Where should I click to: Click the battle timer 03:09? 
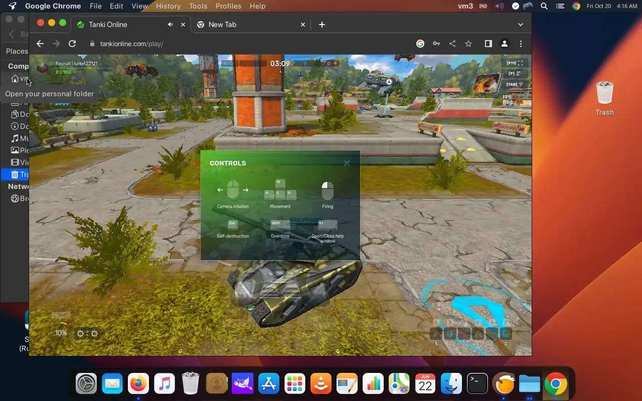280,64
